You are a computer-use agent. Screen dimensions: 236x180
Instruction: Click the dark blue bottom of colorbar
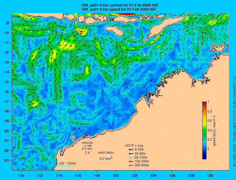204,157
